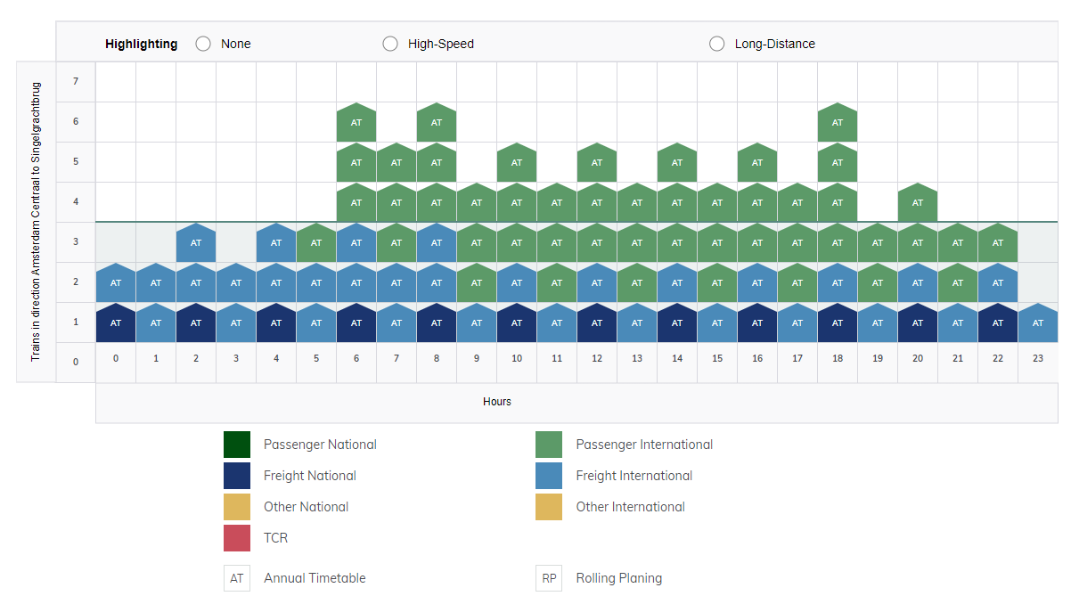Image resolution: width=1071 pixels, height=596 pixels.
Task: Choose the Long-Distance highlighting radio
Action: [x=717, y=44]
